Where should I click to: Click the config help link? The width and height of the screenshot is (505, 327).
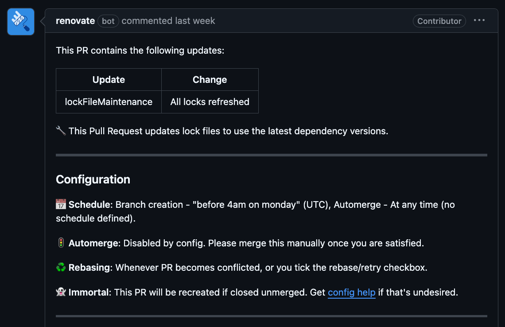pyautogui.click(x=352, y=292)
